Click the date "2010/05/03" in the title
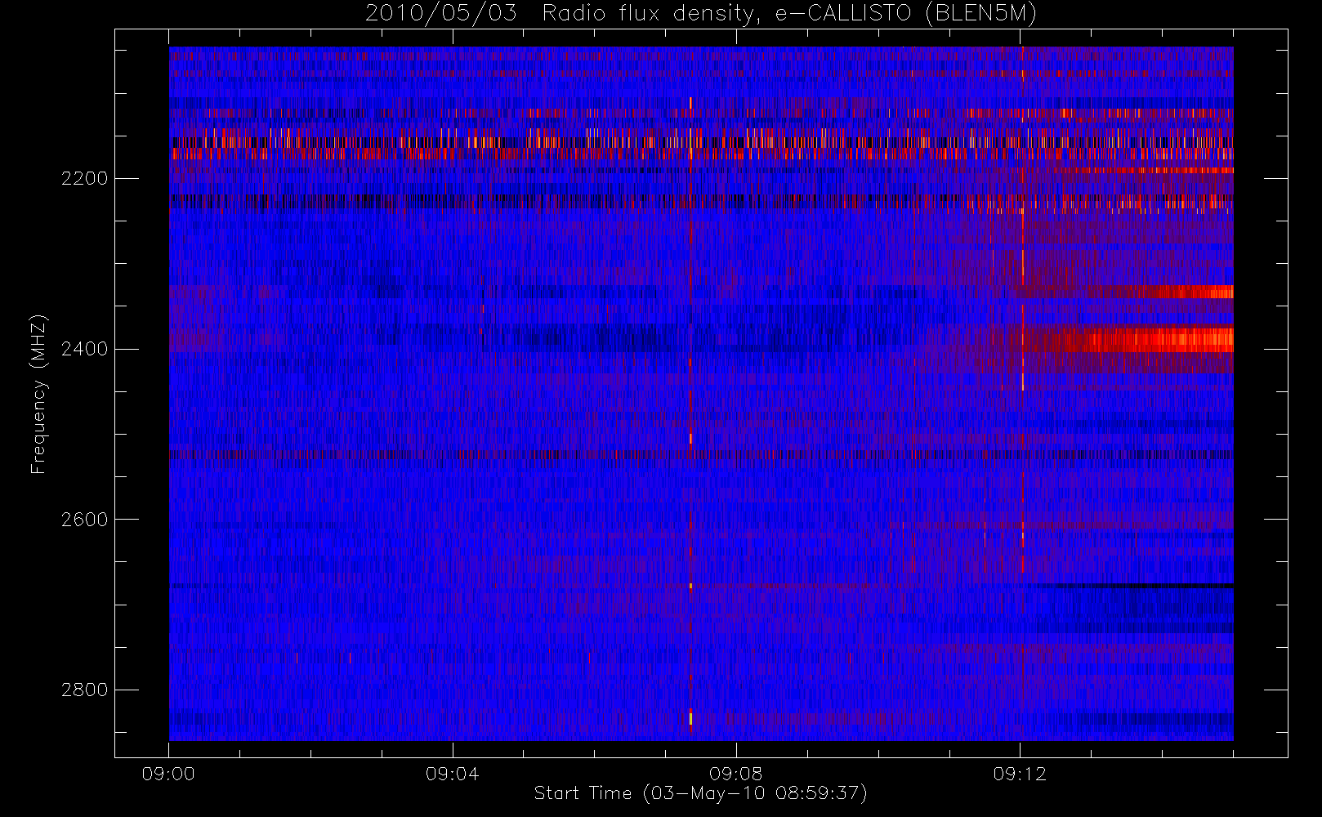Screen dimensions: 1322x817 pos(440,13)
